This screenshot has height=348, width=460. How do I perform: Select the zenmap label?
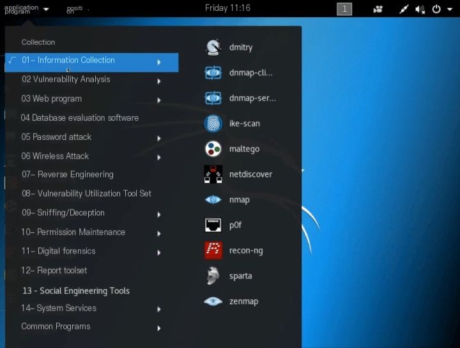[244, 301]
